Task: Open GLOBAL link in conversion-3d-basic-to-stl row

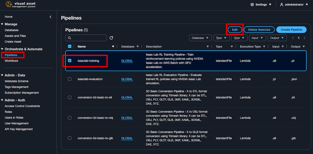Action: pos(127,98)
